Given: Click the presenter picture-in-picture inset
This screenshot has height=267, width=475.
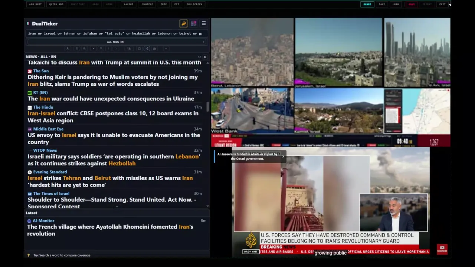Looking at the screenshot, I should click(x=393, y=212).
